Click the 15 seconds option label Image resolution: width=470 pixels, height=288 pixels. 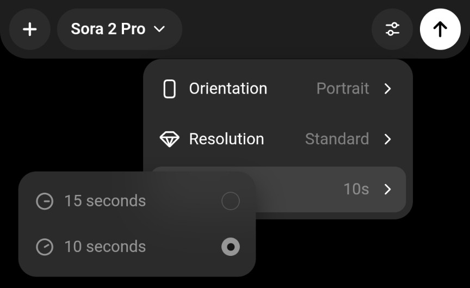105,201
